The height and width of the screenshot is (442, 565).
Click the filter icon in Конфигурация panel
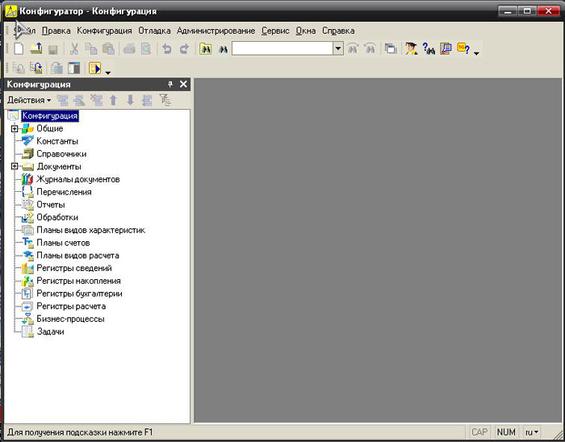pyautogui.click(x=165, y=100)
